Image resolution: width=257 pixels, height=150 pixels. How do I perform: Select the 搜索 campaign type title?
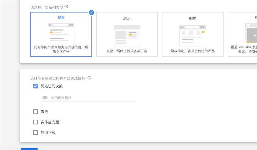(x=61, y=18)
